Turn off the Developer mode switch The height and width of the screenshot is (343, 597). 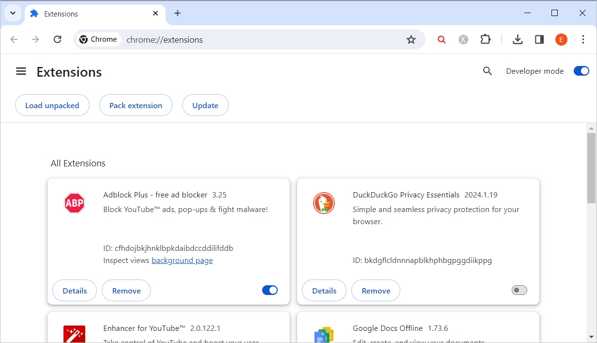tap(581, 71)
